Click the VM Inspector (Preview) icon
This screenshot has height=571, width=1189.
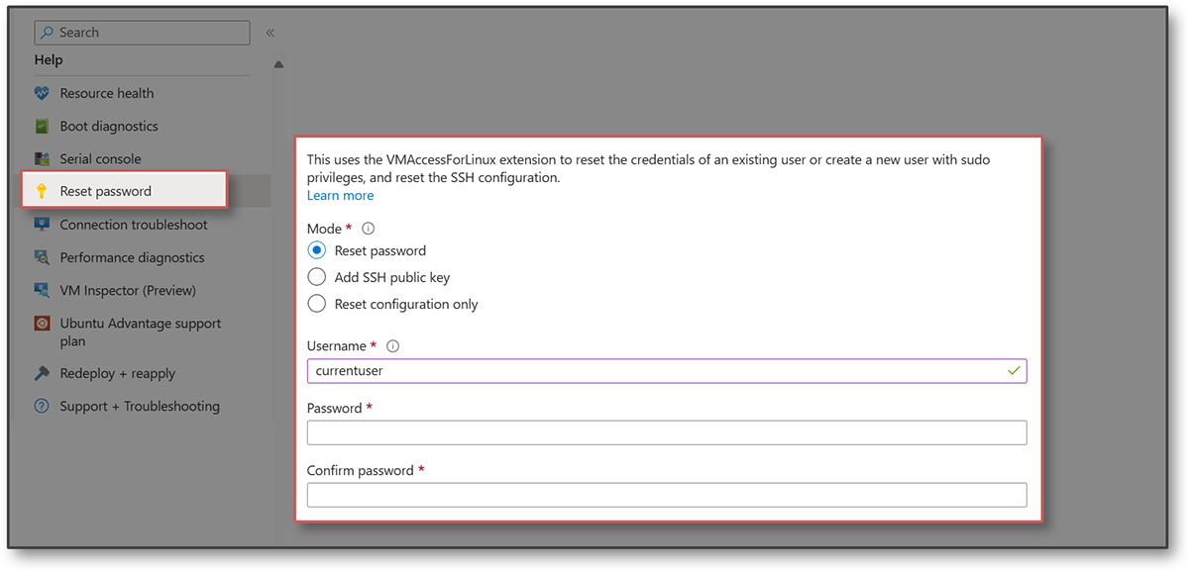click(x=42, y=290)
